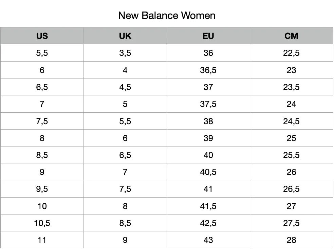Select the CM value 24,5 cell

pyautogui.click(x=291, y=121)
